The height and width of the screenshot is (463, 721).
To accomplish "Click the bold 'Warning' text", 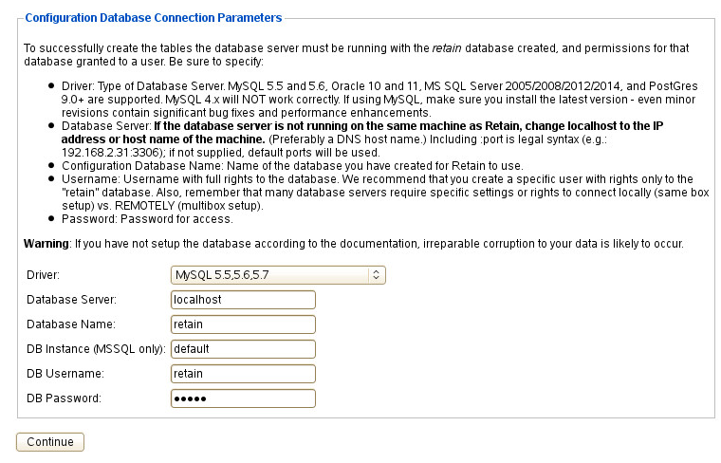I will click(46, 243).
